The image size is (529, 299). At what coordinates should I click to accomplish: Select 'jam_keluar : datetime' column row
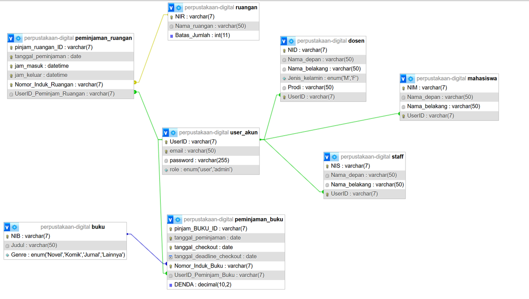tap(71, 75)
